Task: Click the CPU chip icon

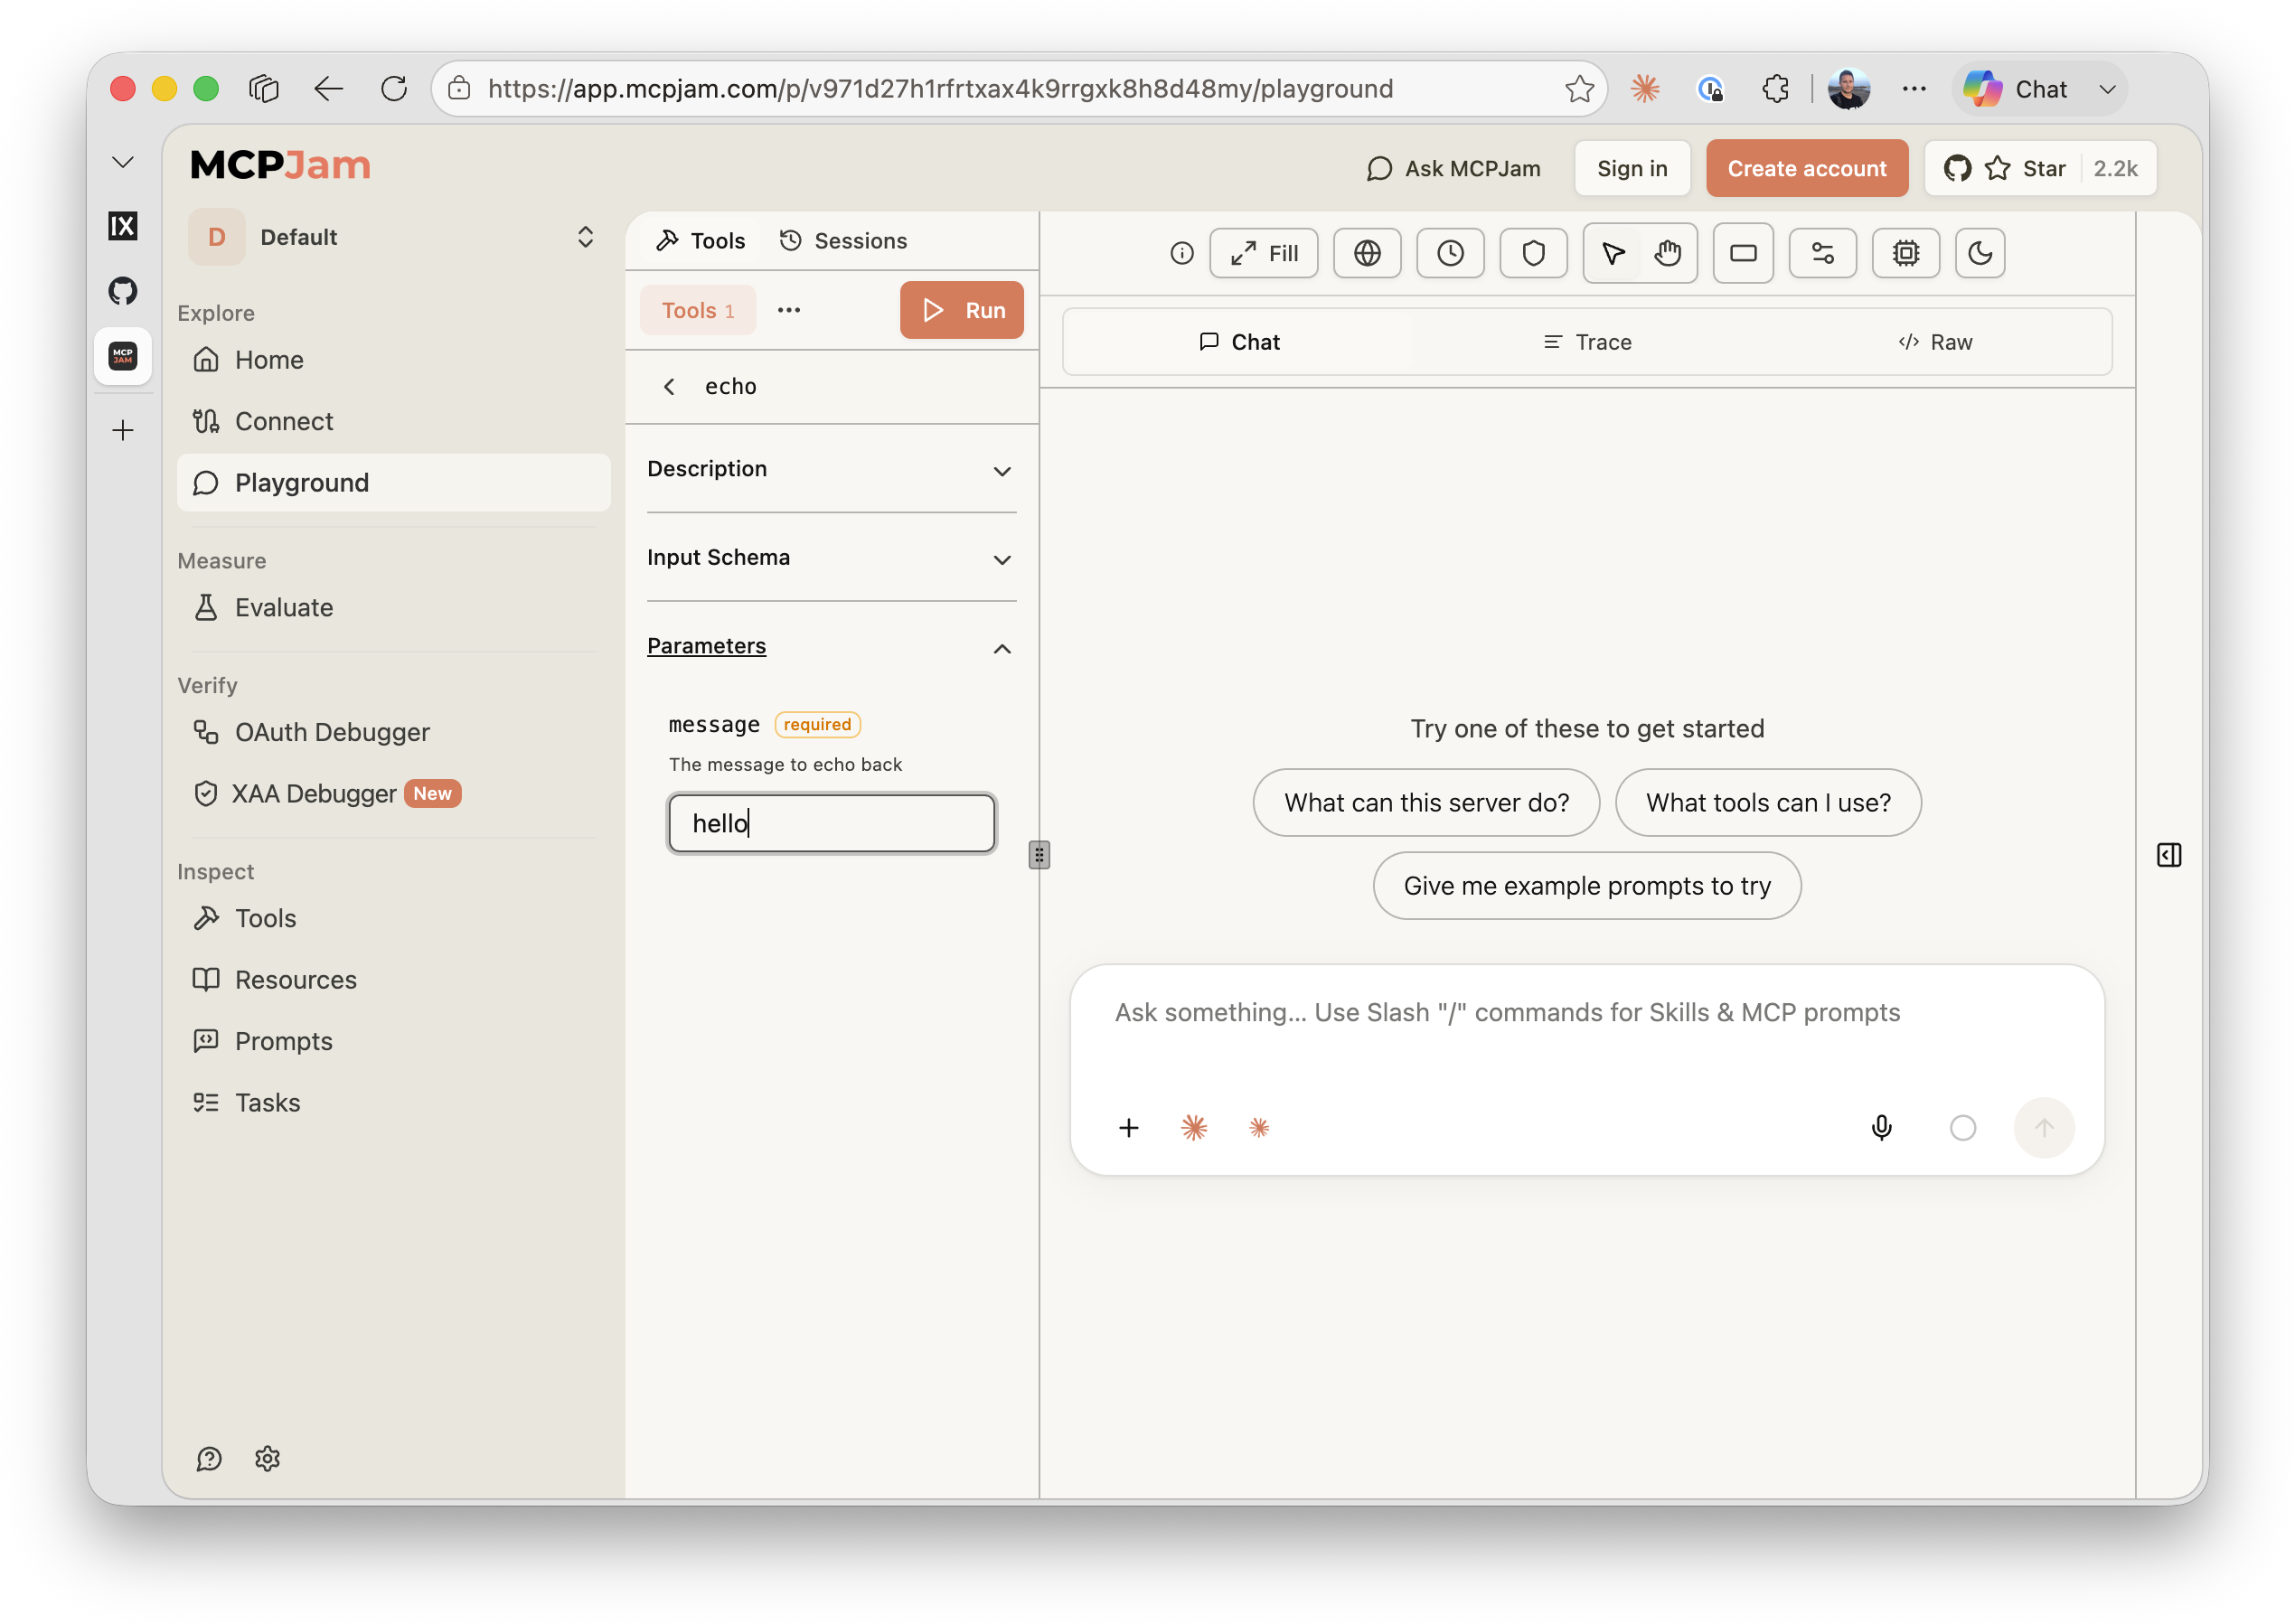Action: pyautogui.click(x=1905, y=253)
